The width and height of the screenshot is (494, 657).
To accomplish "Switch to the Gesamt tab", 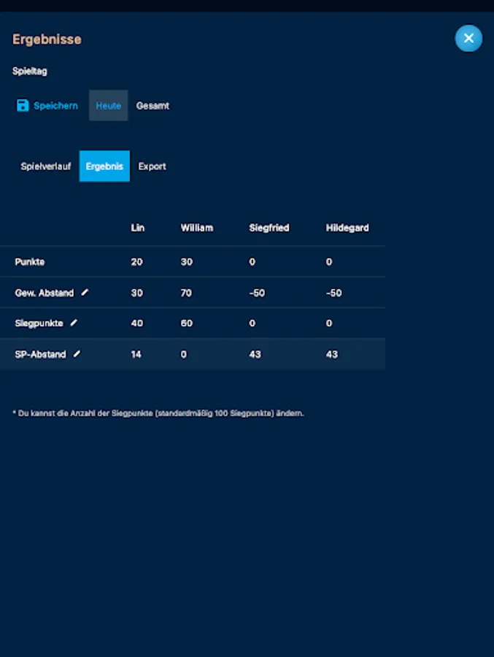I will tap(153, 106).
